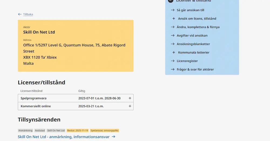Click arrow icon before Ändra, komplettera & förnya

(x=173, y=27)
